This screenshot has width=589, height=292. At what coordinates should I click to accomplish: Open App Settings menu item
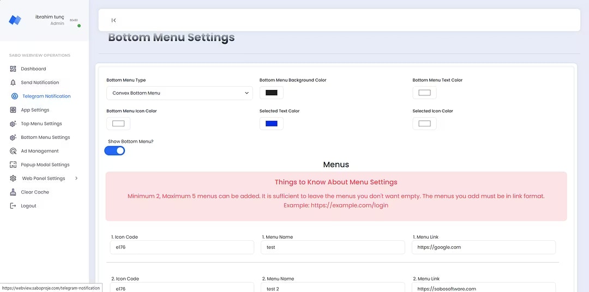click(x=35, y=110)
